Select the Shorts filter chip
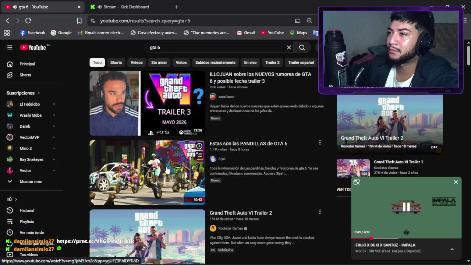This screenshot has width=471, height=265. click(116, 62)
